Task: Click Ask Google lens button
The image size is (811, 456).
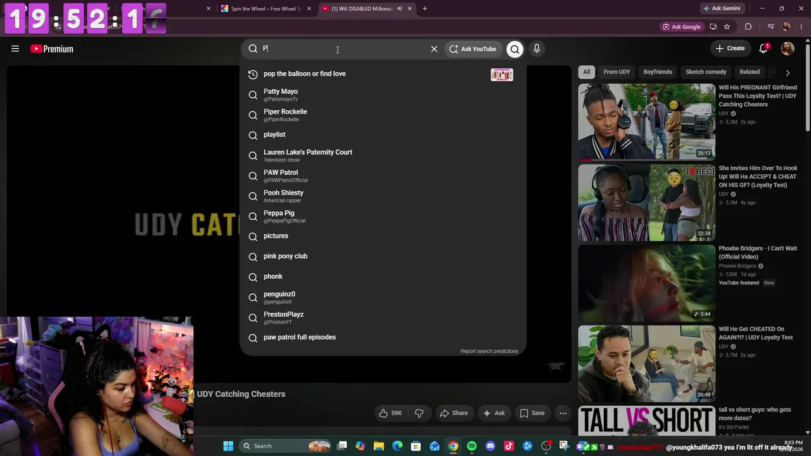Action: 682,27
